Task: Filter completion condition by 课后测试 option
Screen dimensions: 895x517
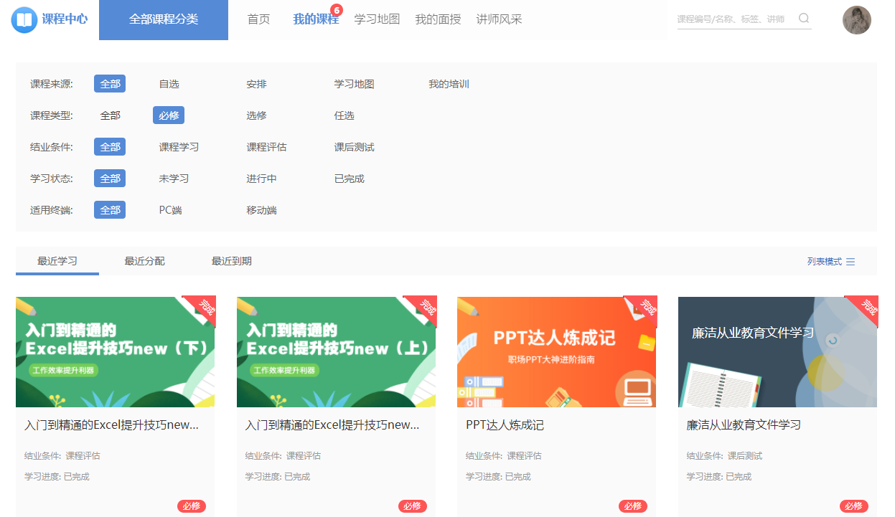Action: click(x=354, y=147)
